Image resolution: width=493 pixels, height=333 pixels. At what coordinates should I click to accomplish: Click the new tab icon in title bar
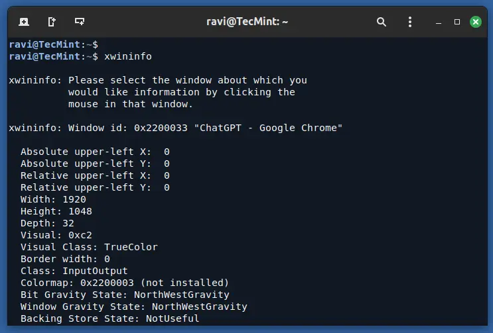click(24, 22)
